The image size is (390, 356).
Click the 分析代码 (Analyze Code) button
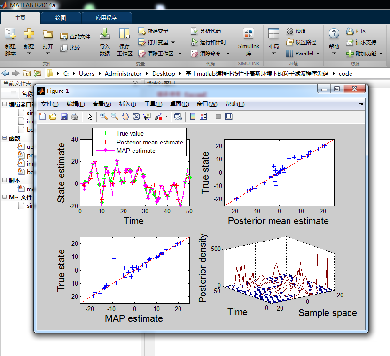click(206, 31)
